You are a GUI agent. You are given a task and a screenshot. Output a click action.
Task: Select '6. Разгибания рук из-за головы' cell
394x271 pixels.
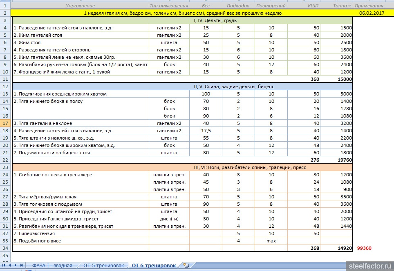81,64
